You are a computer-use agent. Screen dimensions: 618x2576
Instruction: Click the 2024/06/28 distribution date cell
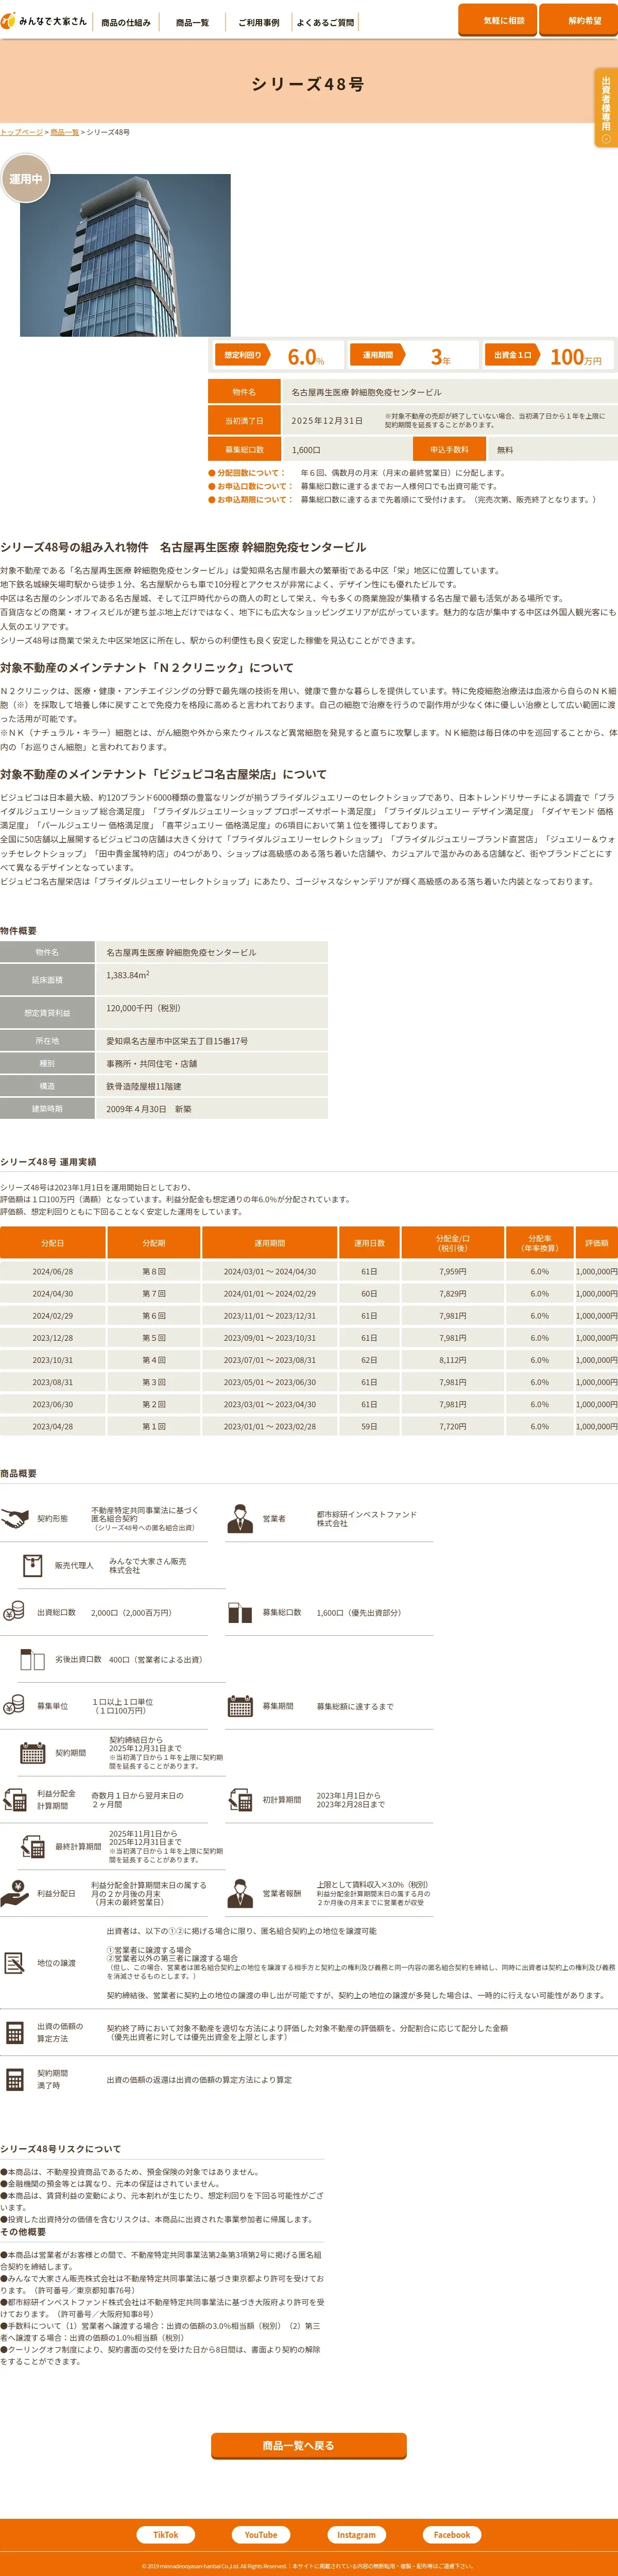click(x=53, y=1272)
